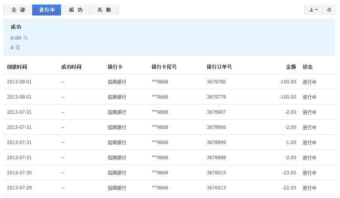Click the 2013-07-30 creation date
Image resolution: width=340 pixels, height=198 pixels.
pos(19,173)
